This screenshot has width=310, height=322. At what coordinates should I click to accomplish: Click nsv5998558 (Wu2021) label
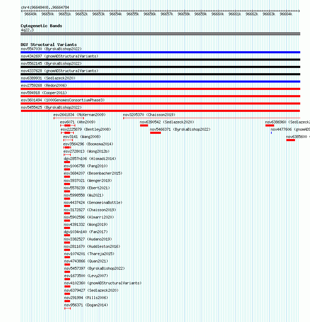[x=84, y=195]
